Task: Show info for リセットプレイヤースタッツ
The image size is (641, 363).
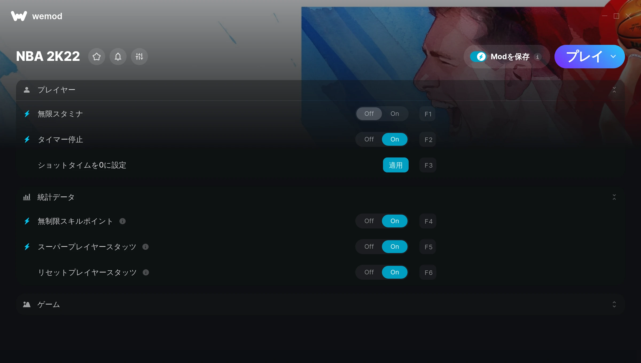Action: (146, 273)
